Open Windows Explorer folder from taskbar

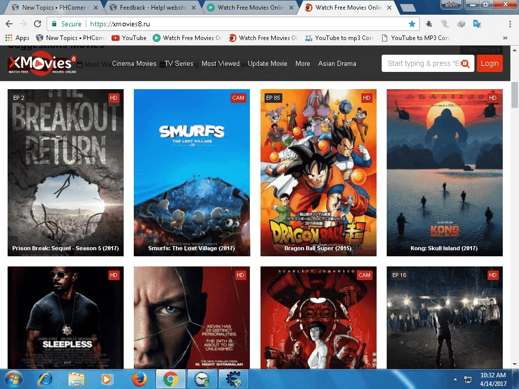pyautogui.click(x=77, y=379)
